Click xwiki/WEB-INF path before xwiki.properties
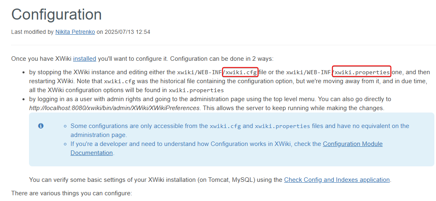 [308, 73]
